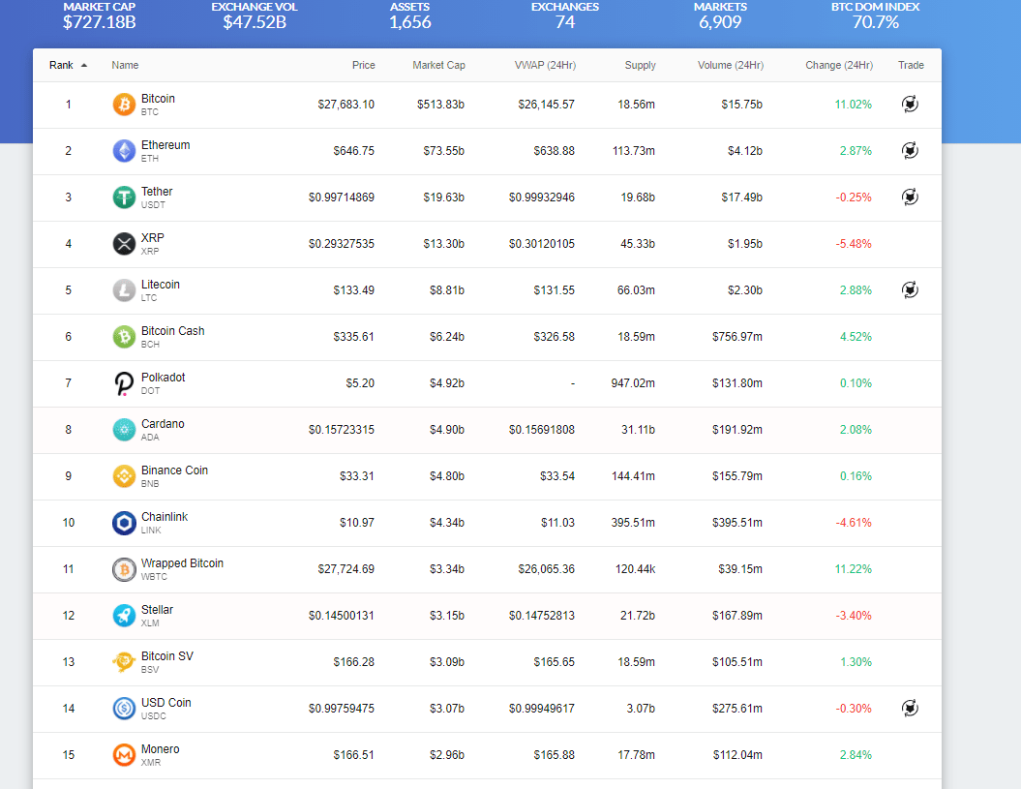Screen dimensions: 1021x789
Task: Sort table by Name column header
Action: click(125, 65)
